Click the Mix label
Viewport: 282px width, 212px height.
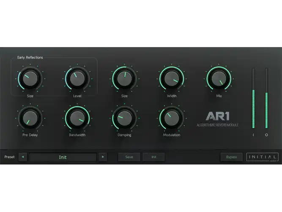pyautogui.click(x=219, y=96)
